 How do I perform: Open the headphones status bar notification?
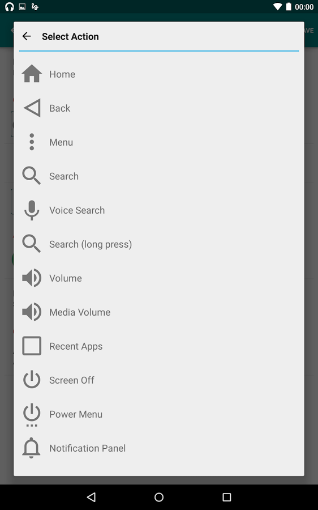(x=10, y=7)
